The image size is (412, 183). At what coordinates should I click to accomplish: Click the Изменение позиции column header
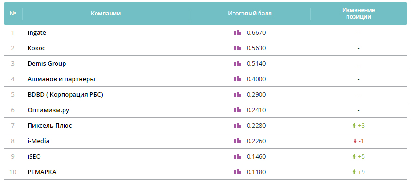point(359,14)
